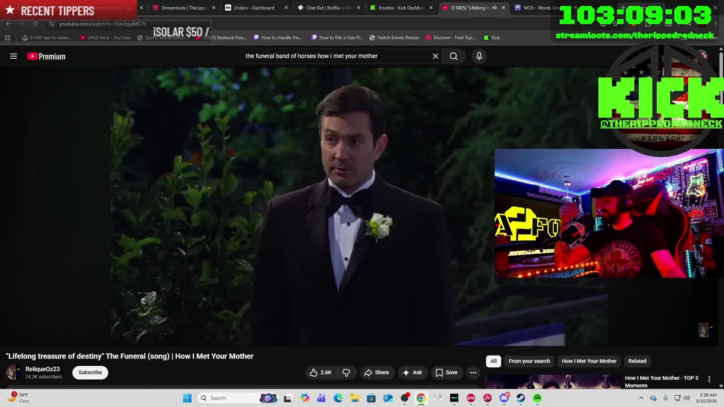724x407 pixels.
Task: Dislike the video with thumbs down
Action: pos(346,373)
